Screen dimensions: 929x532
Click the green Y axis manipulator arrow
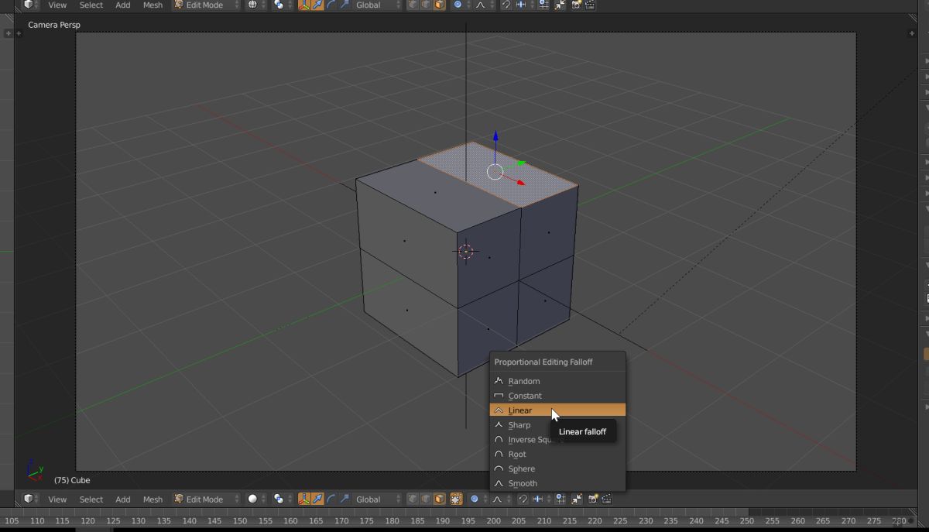(x=521, y=163)
